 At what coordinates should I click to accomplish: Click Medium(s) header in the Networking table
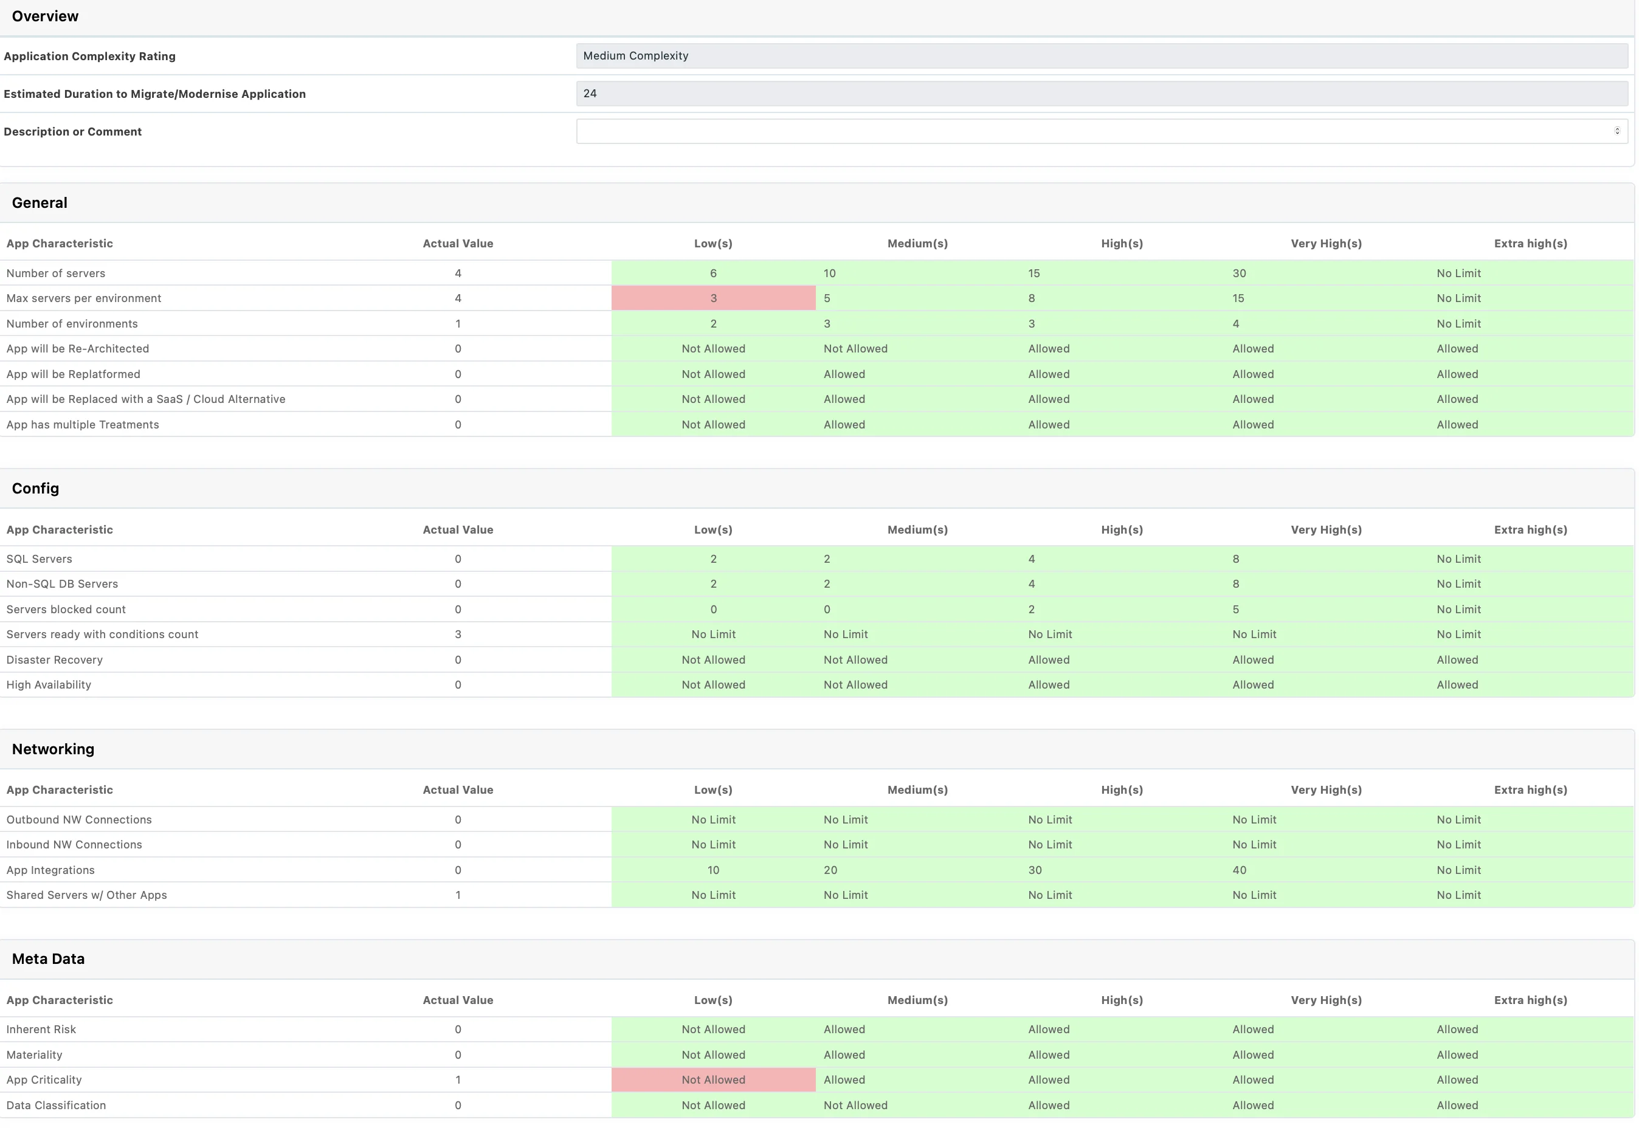tap(917, 790)
